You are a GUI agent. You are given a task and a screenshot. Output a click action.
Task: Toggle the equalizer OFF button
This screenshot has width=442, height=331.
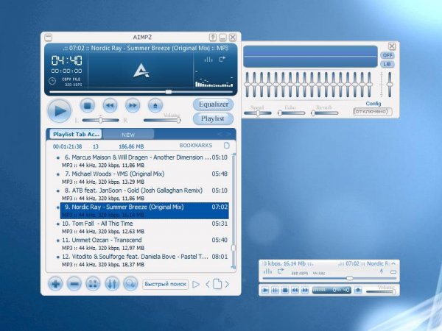click(x=387, y=55)
